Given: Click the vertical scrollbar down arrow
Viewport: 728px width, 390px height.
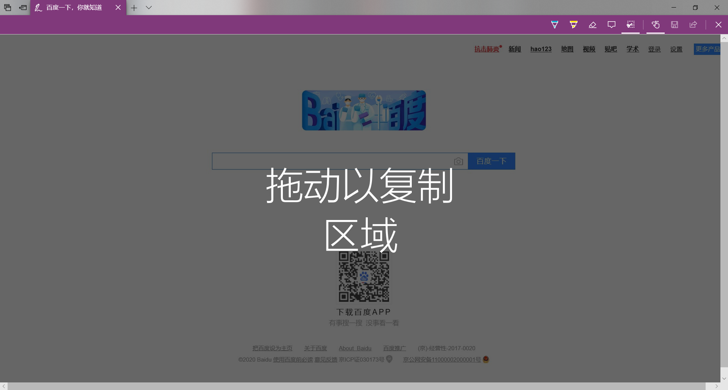Looking at the screenshot, I should click(724, 379).
